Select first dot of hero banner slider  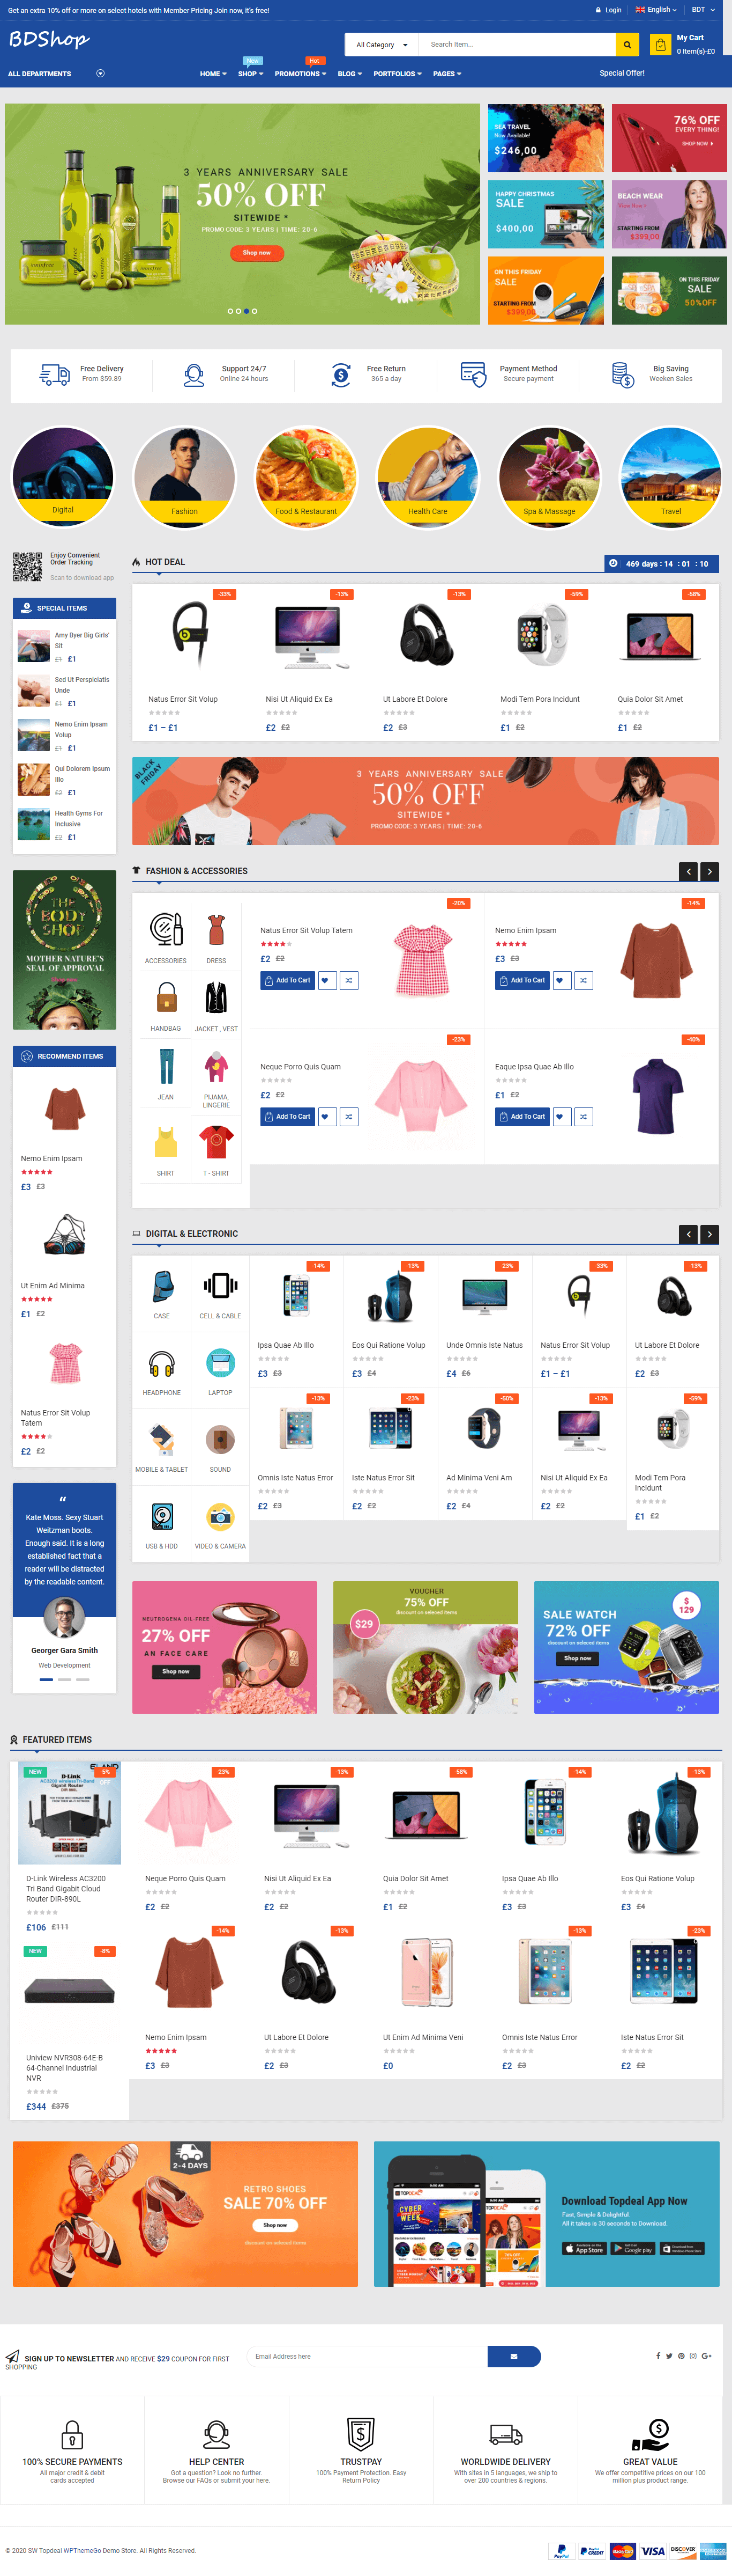tap(230, 311)
